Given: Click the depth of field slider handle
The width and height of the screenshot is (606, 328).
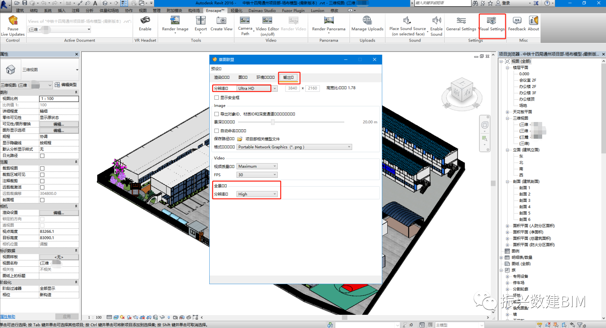Looking at the screenshot, I should point(273,122).
